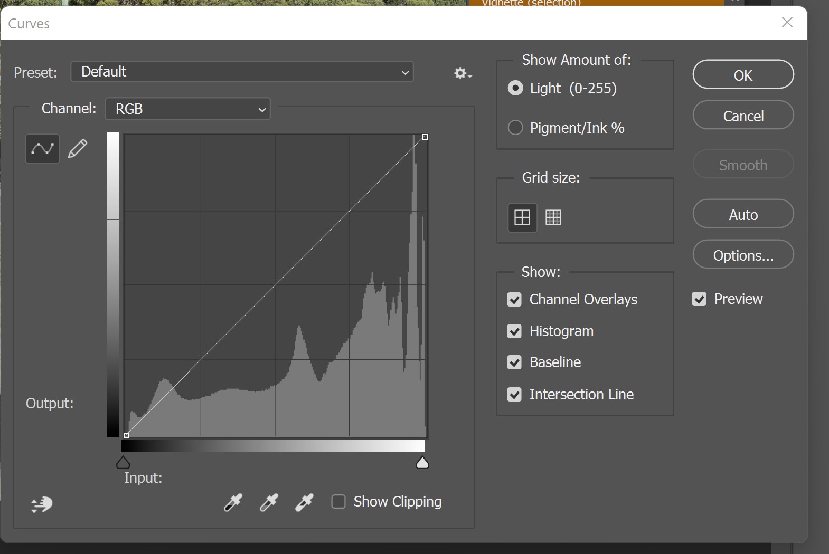Viewport: 829px width, 554px height.
Task: Pick the black point eyedropper
Action: click(233, 502)
